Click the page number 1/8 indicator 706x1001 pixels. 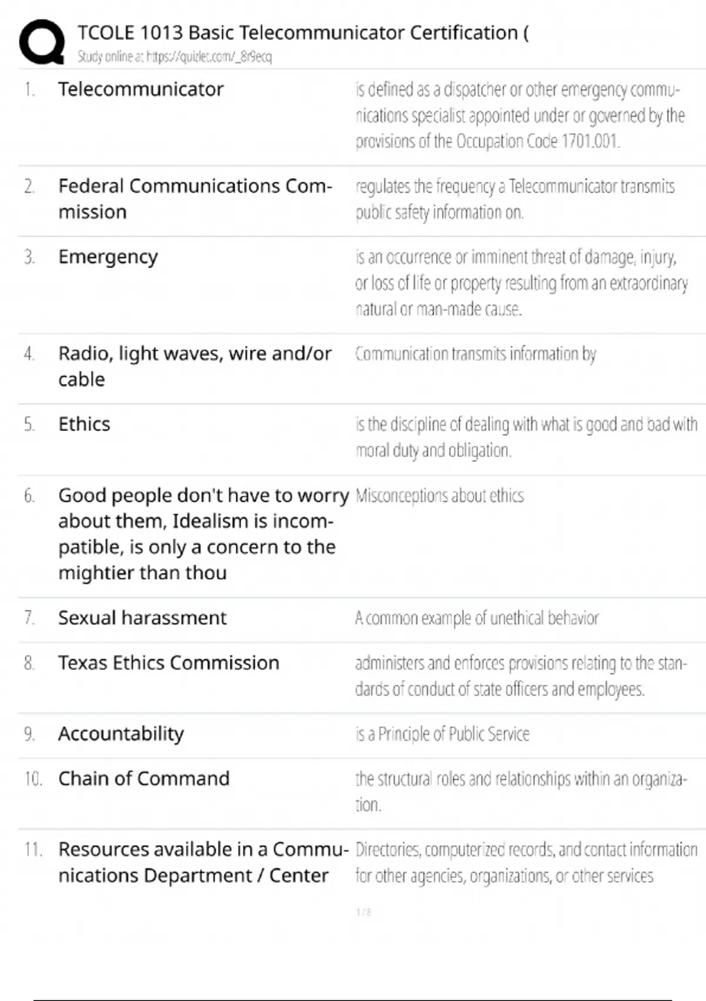[363, 912]
